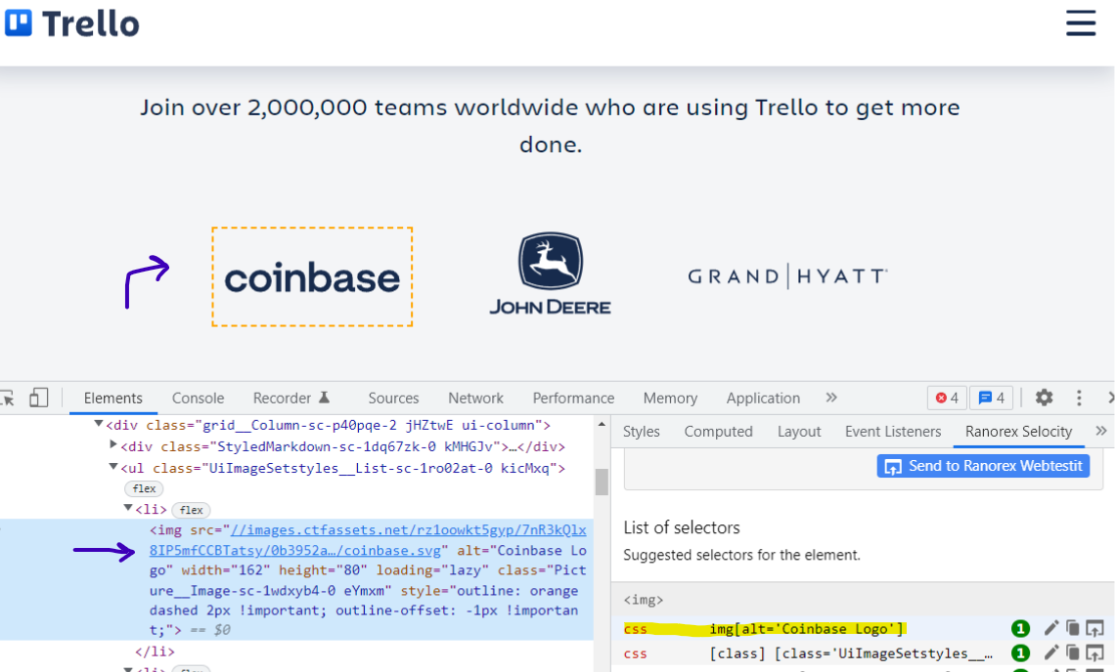Open the Sources tab
This screenshot has width=1116, height=672.
[393, 399]
